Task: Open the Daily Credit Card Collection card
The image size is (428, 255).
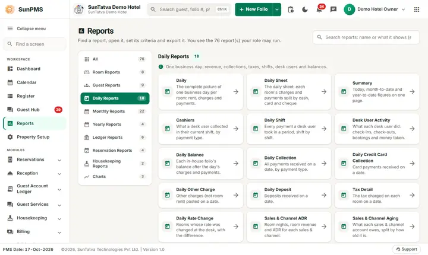Action: click(377, 163)
